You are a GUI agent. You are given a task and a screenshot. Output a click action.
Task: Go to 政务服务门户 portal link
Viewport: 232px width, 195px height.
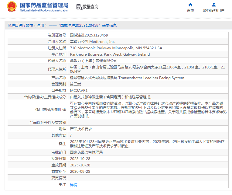[x=213, y=11]
